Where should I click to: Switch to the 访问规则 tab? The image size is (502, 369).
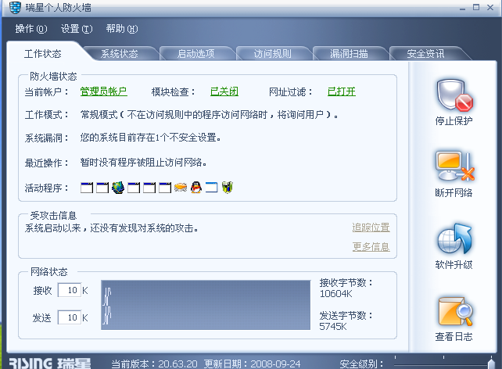272,53
